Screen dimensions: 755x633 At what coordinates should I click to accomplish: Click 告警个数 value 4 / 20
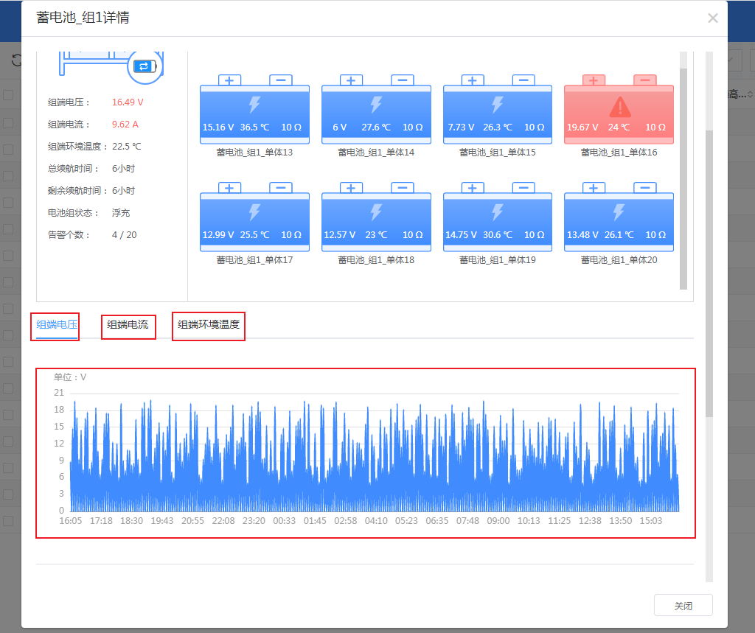124,235
